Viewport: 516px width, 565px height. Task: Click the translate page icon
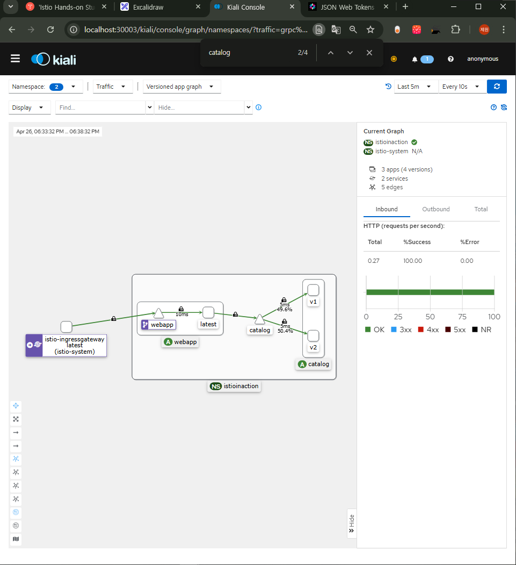pyautogui.click(x=336, y=30)
